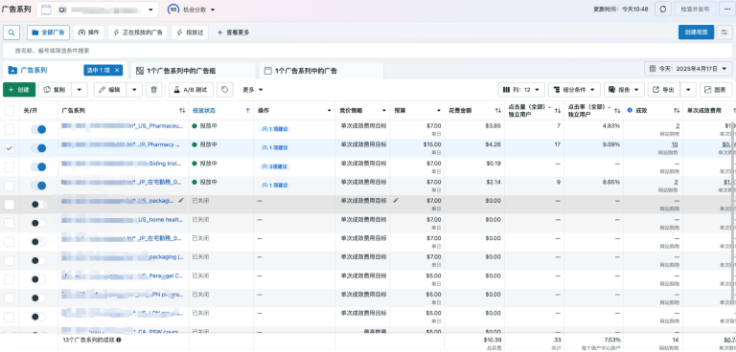This screenshot has height=352, width=736.
Task: Click the green Create button
Action: 19,90
